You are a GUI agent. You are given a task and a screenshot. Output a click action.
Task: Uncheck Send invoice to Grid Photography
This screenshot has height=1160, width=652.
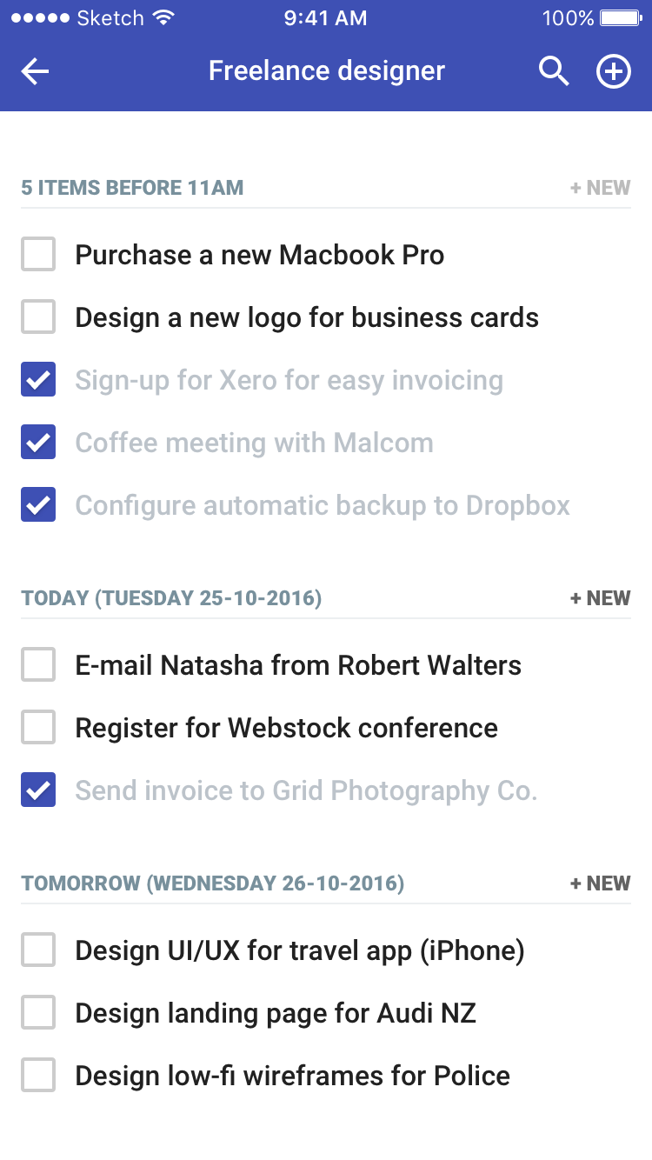38,790
